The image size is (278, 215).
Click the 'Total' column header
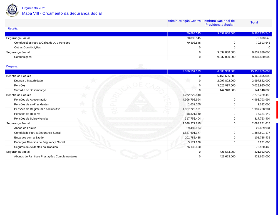[x=254, y=23]
